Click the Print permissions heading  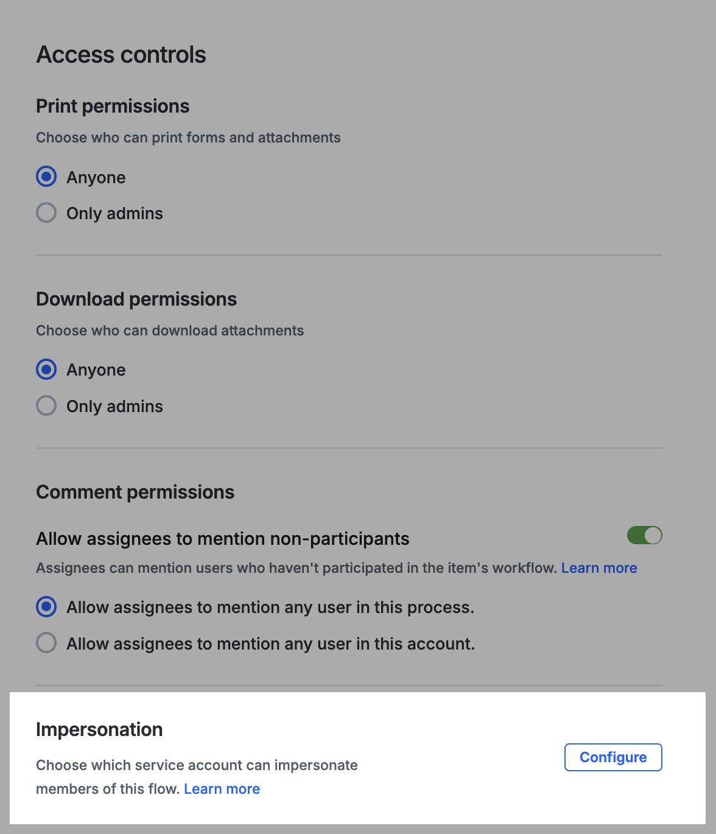click(113, 106)
